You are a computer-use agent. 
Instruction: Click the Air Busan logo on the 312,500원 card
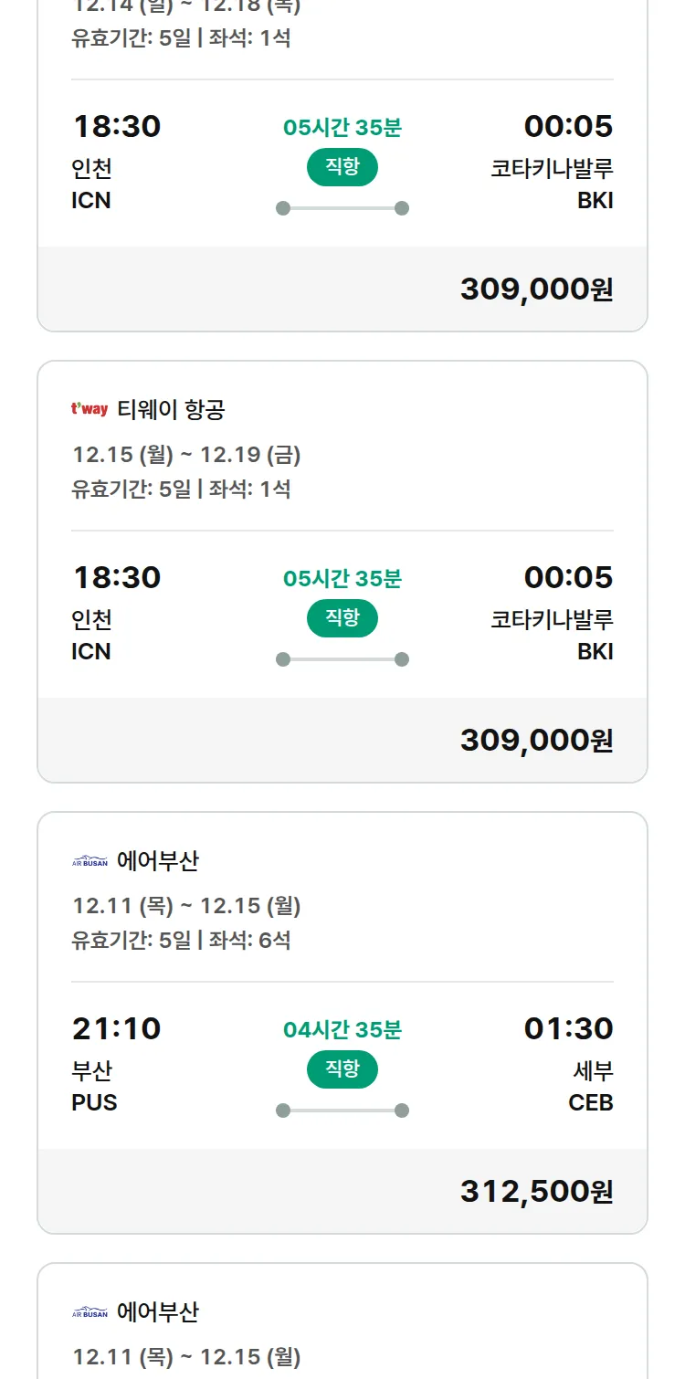(x=90, y=860)
